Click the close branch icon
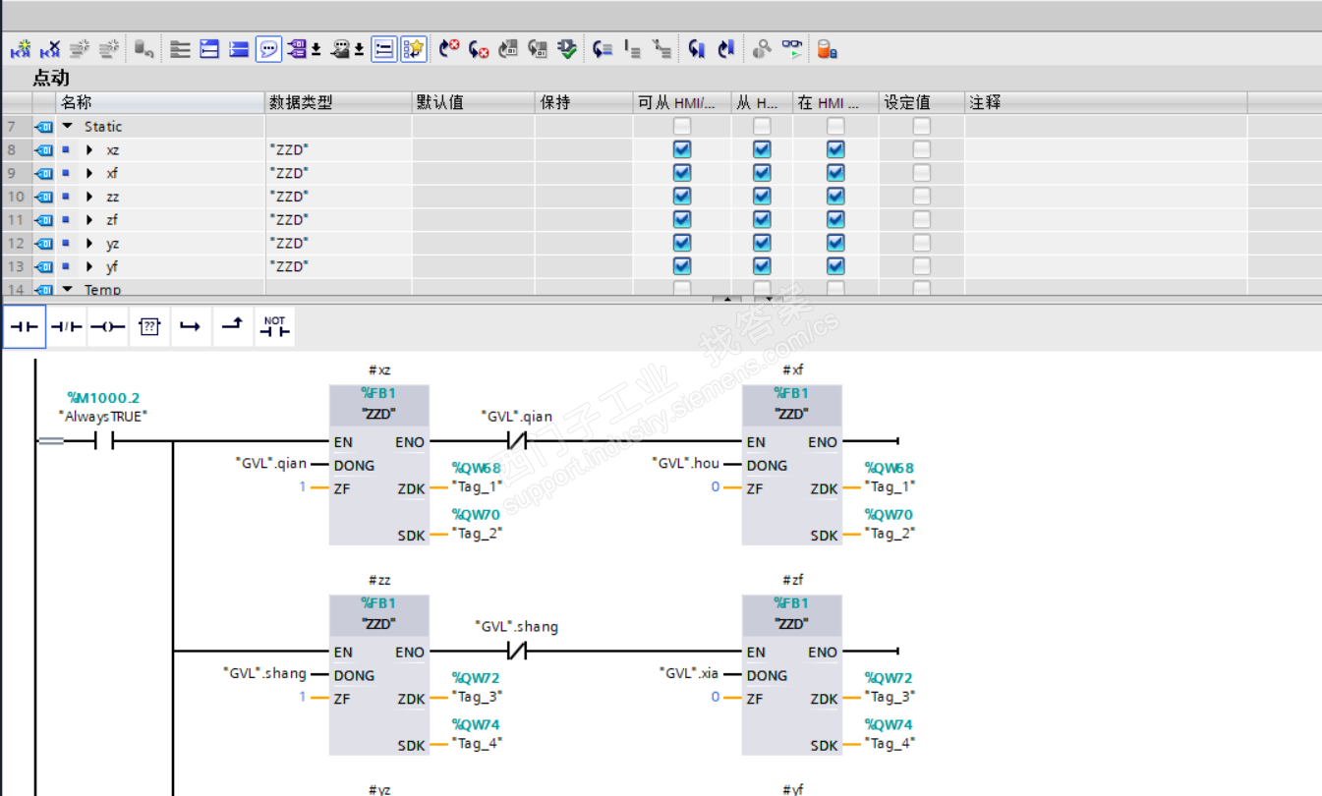The height and width of the screenshot is (796, 1322). point(232,327)
